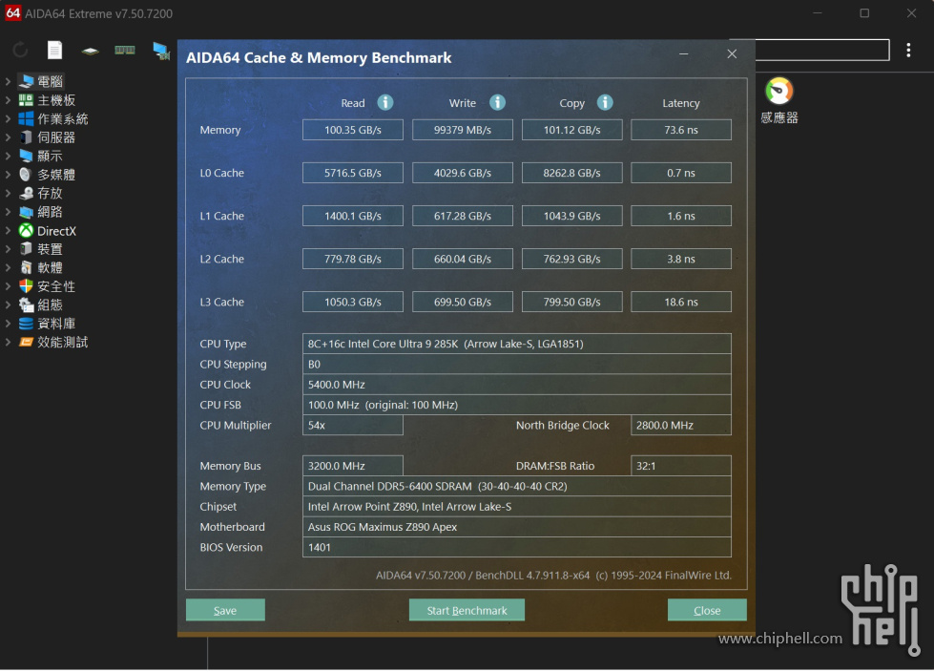Expand the DirectX tree node
Viewport: 934px width, 672px height.
8,231
